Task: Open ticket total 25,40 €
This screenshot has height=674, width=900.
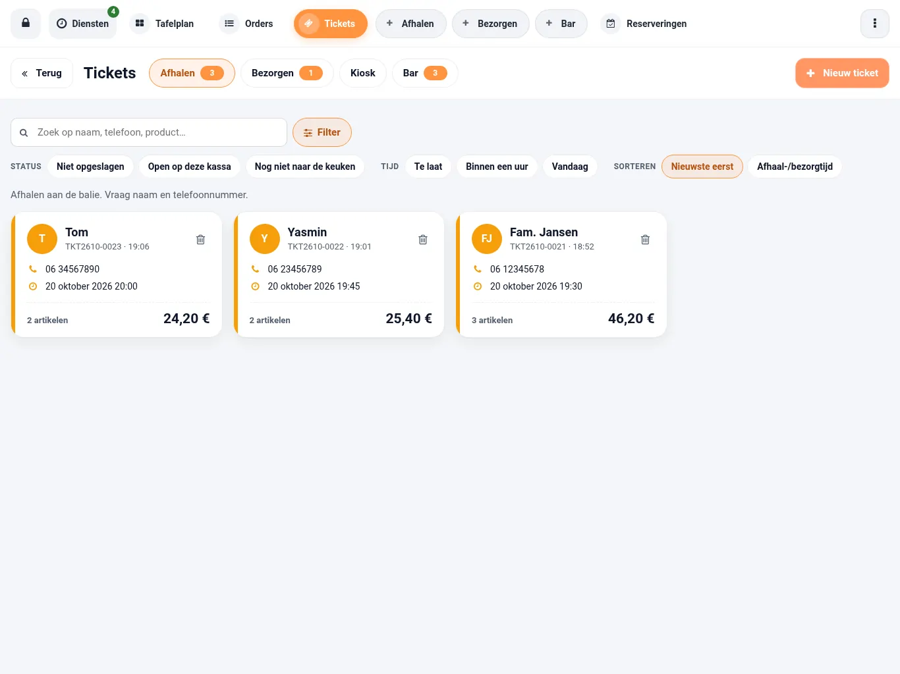Action: (x=408, y=319)
